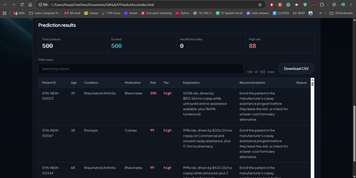Screen dimensions: 356x178
Task: Open the CLOTHES bookmark
Action: [x=281, y=13]
